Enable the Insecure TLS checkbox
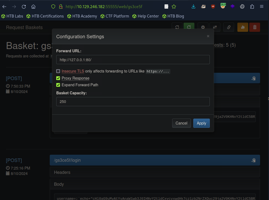This screenshot has height=200, width=269. point(58,71)
